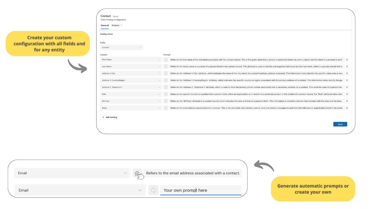Remove the Address 2: Telephone 1 setting row

(x=347, y=87)
